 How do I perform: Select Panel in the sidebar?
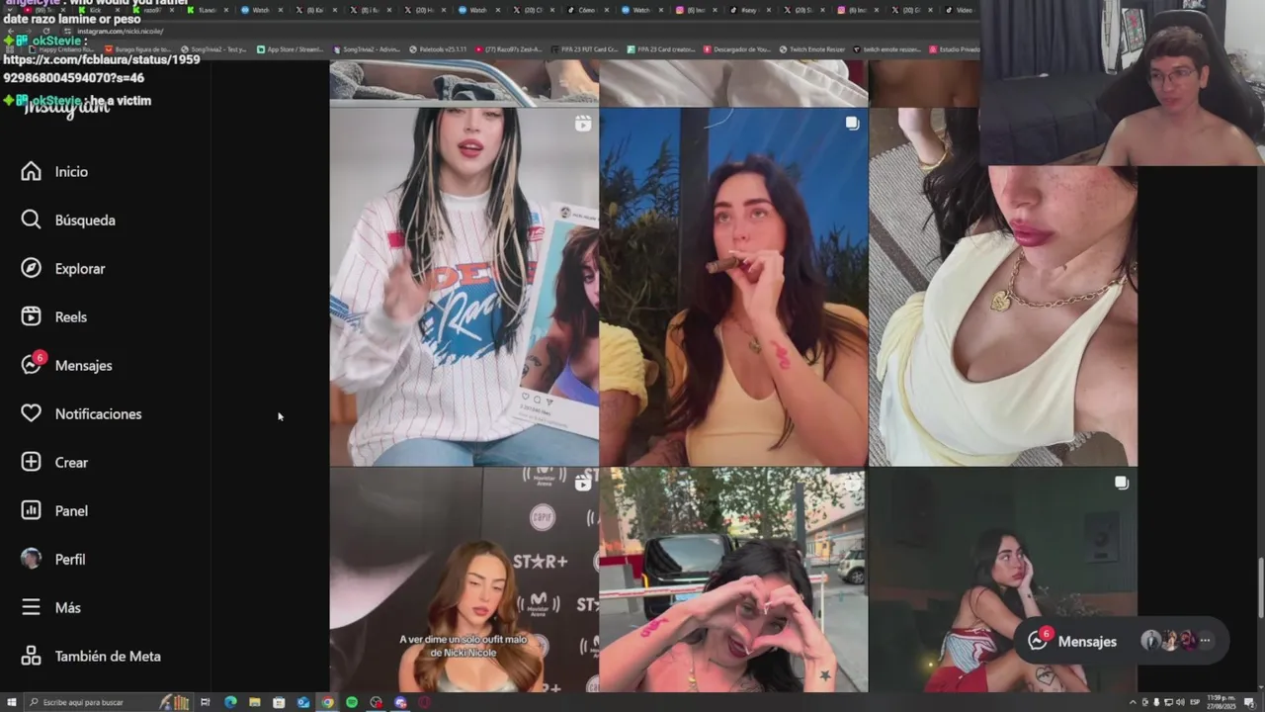tap(71, 511)
